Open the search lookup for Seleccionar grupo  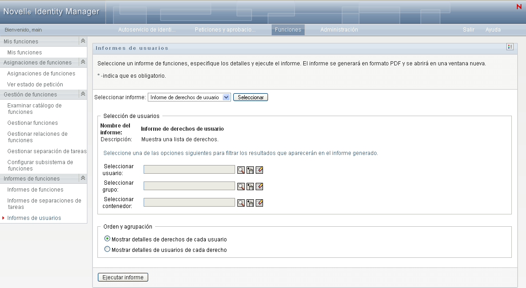(x=241, y=187)
